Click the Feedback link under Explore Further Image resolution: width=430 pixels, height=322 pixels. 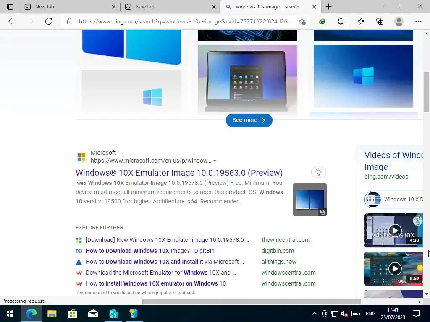tap(185, 293)
